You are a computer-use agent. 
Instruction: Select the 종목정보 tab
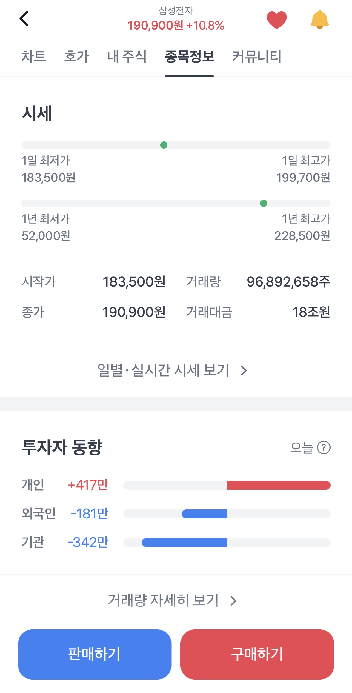click(189, 56)
